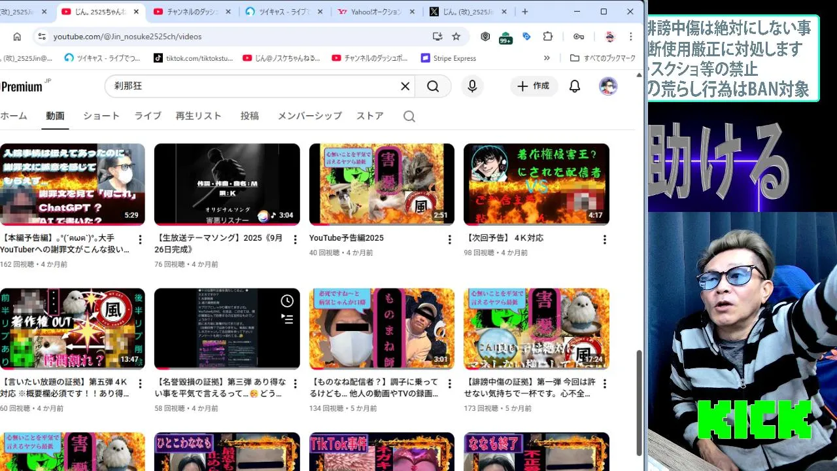Image resolution: width=837 pixels, height=471 pixels.
Task: Open a new browser tab
Action: click(x=524, y=12)
